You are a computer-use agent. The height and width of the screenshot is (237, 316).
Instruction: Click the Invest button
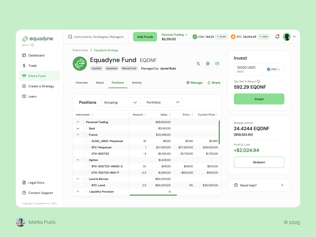point(259,99)
